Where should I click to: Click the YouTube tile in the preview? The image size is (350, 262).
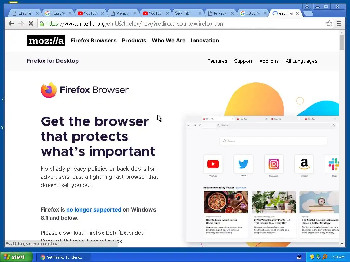click(213, 164)
